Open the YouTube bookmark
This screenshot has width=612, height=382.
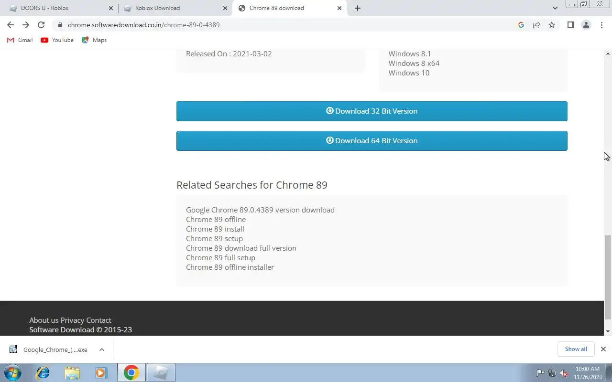[x=57, y=40]
